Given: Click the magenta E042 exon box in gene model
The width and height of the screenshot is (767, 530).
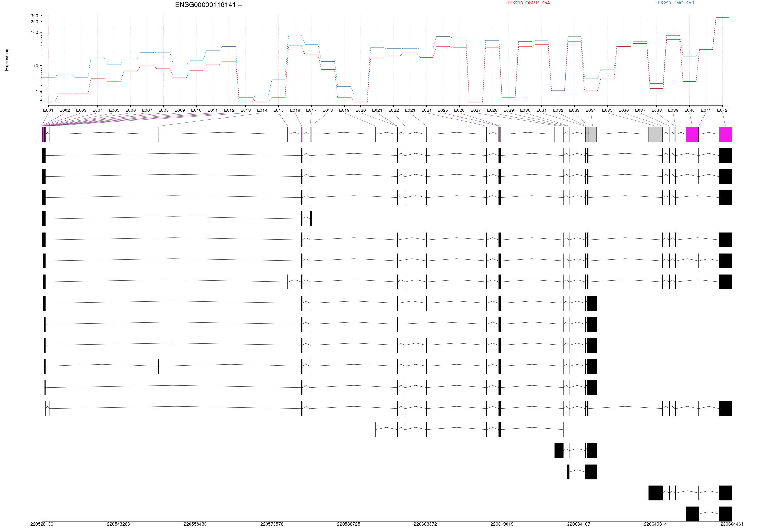Looking at the screenshot, I should point(725,134).
